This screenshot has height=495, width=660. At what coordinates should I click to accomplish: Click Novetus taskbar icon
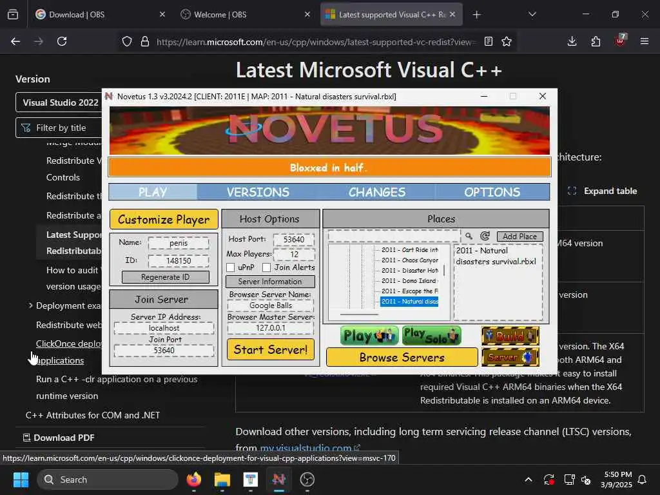click(278, 480)
